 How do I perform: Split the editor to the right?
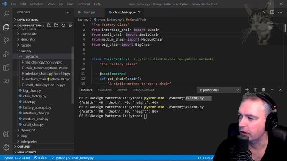(x=272, y=12)
